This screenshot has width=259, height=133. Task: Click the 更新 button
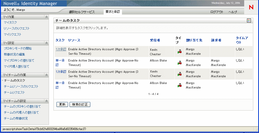pos(62,104)
